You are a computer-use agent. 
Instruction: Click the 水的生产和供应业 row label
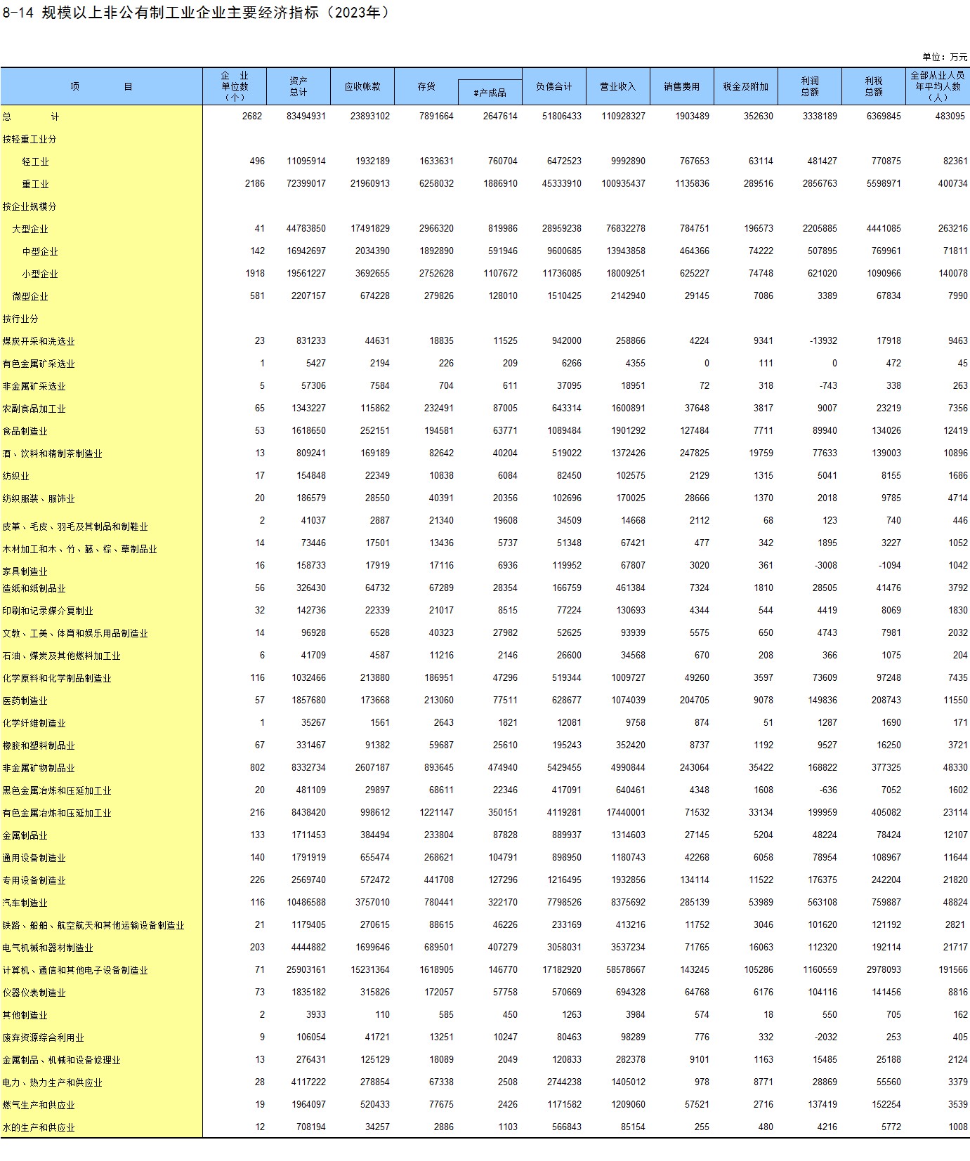point(39,1127)
